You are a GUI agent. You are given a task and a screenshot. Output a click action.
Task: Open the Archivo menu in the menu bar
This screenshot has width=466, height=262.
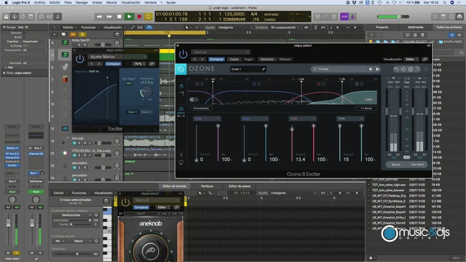(x=39, y=2)
